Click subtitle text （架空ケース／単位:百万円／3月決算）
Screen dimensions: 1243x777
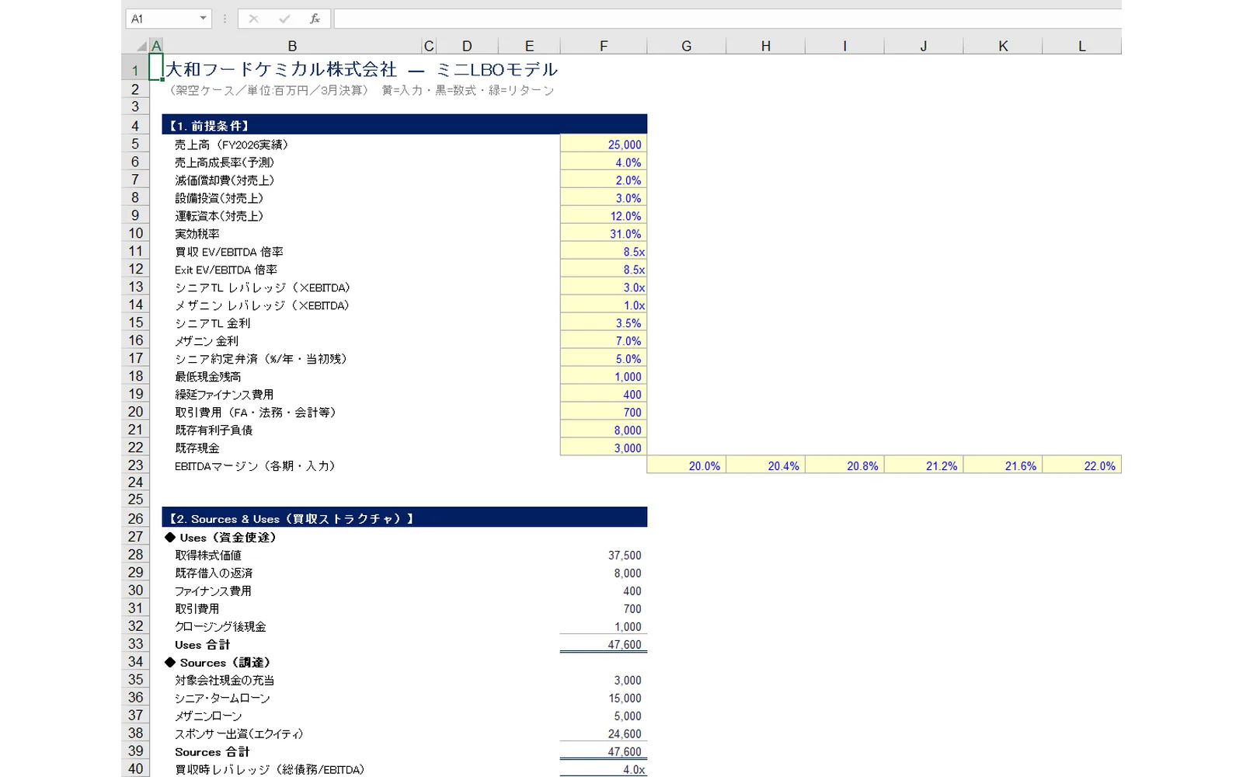[x=269, y=90]
